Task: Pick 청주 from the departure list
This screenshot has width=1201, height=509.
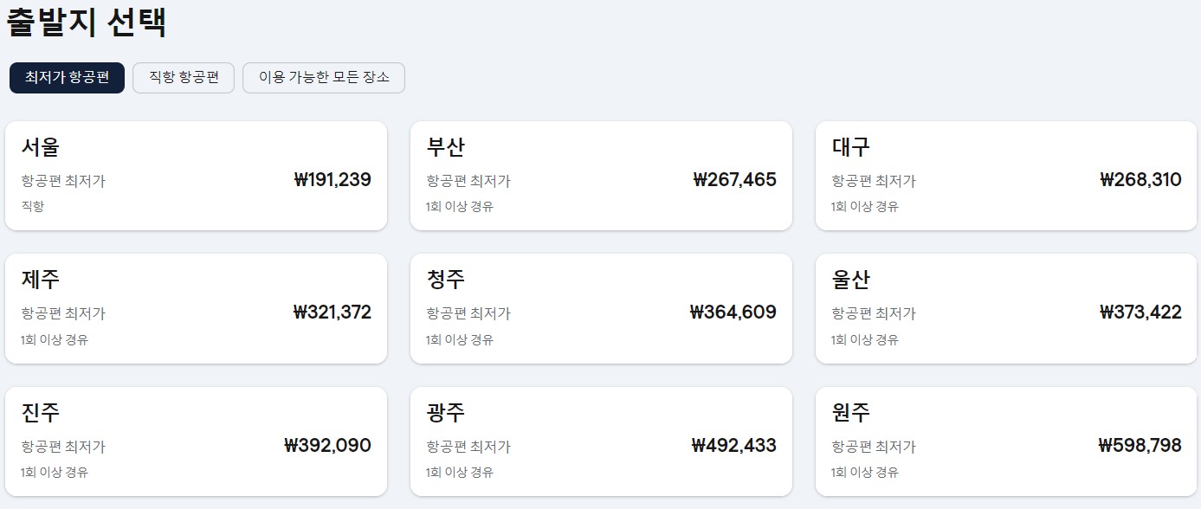Action: click(601, 308)
